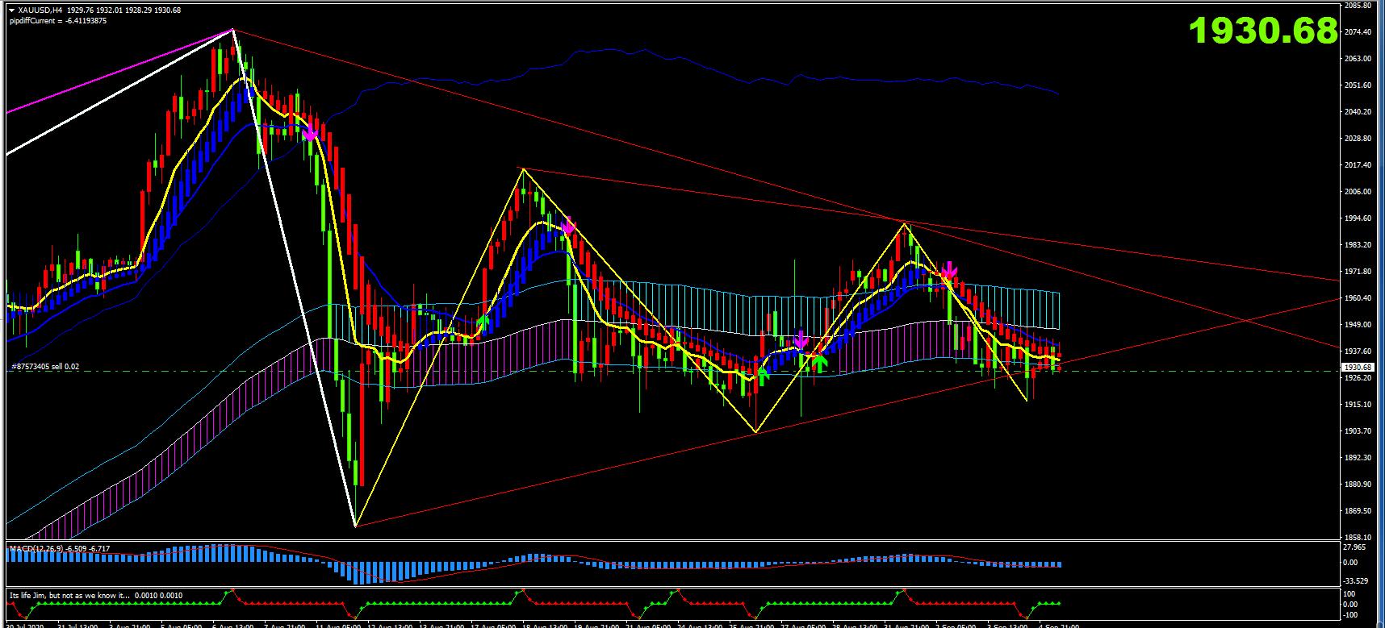
Task: Select the magenta arrow beside the 1971 level
Action: 950,270
